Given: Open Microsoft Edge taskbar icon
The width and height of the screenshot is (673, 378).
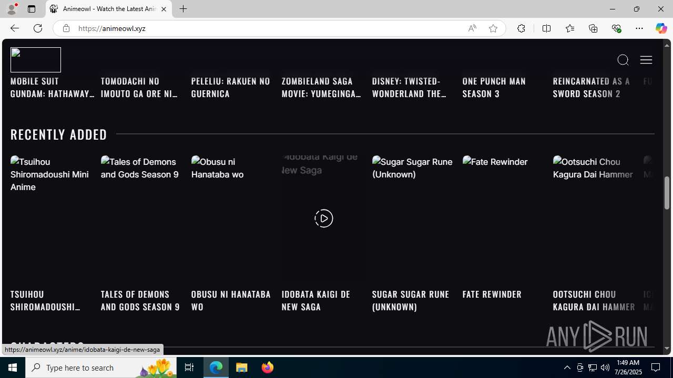Looking at the screenshot, I should pos(216,367).
